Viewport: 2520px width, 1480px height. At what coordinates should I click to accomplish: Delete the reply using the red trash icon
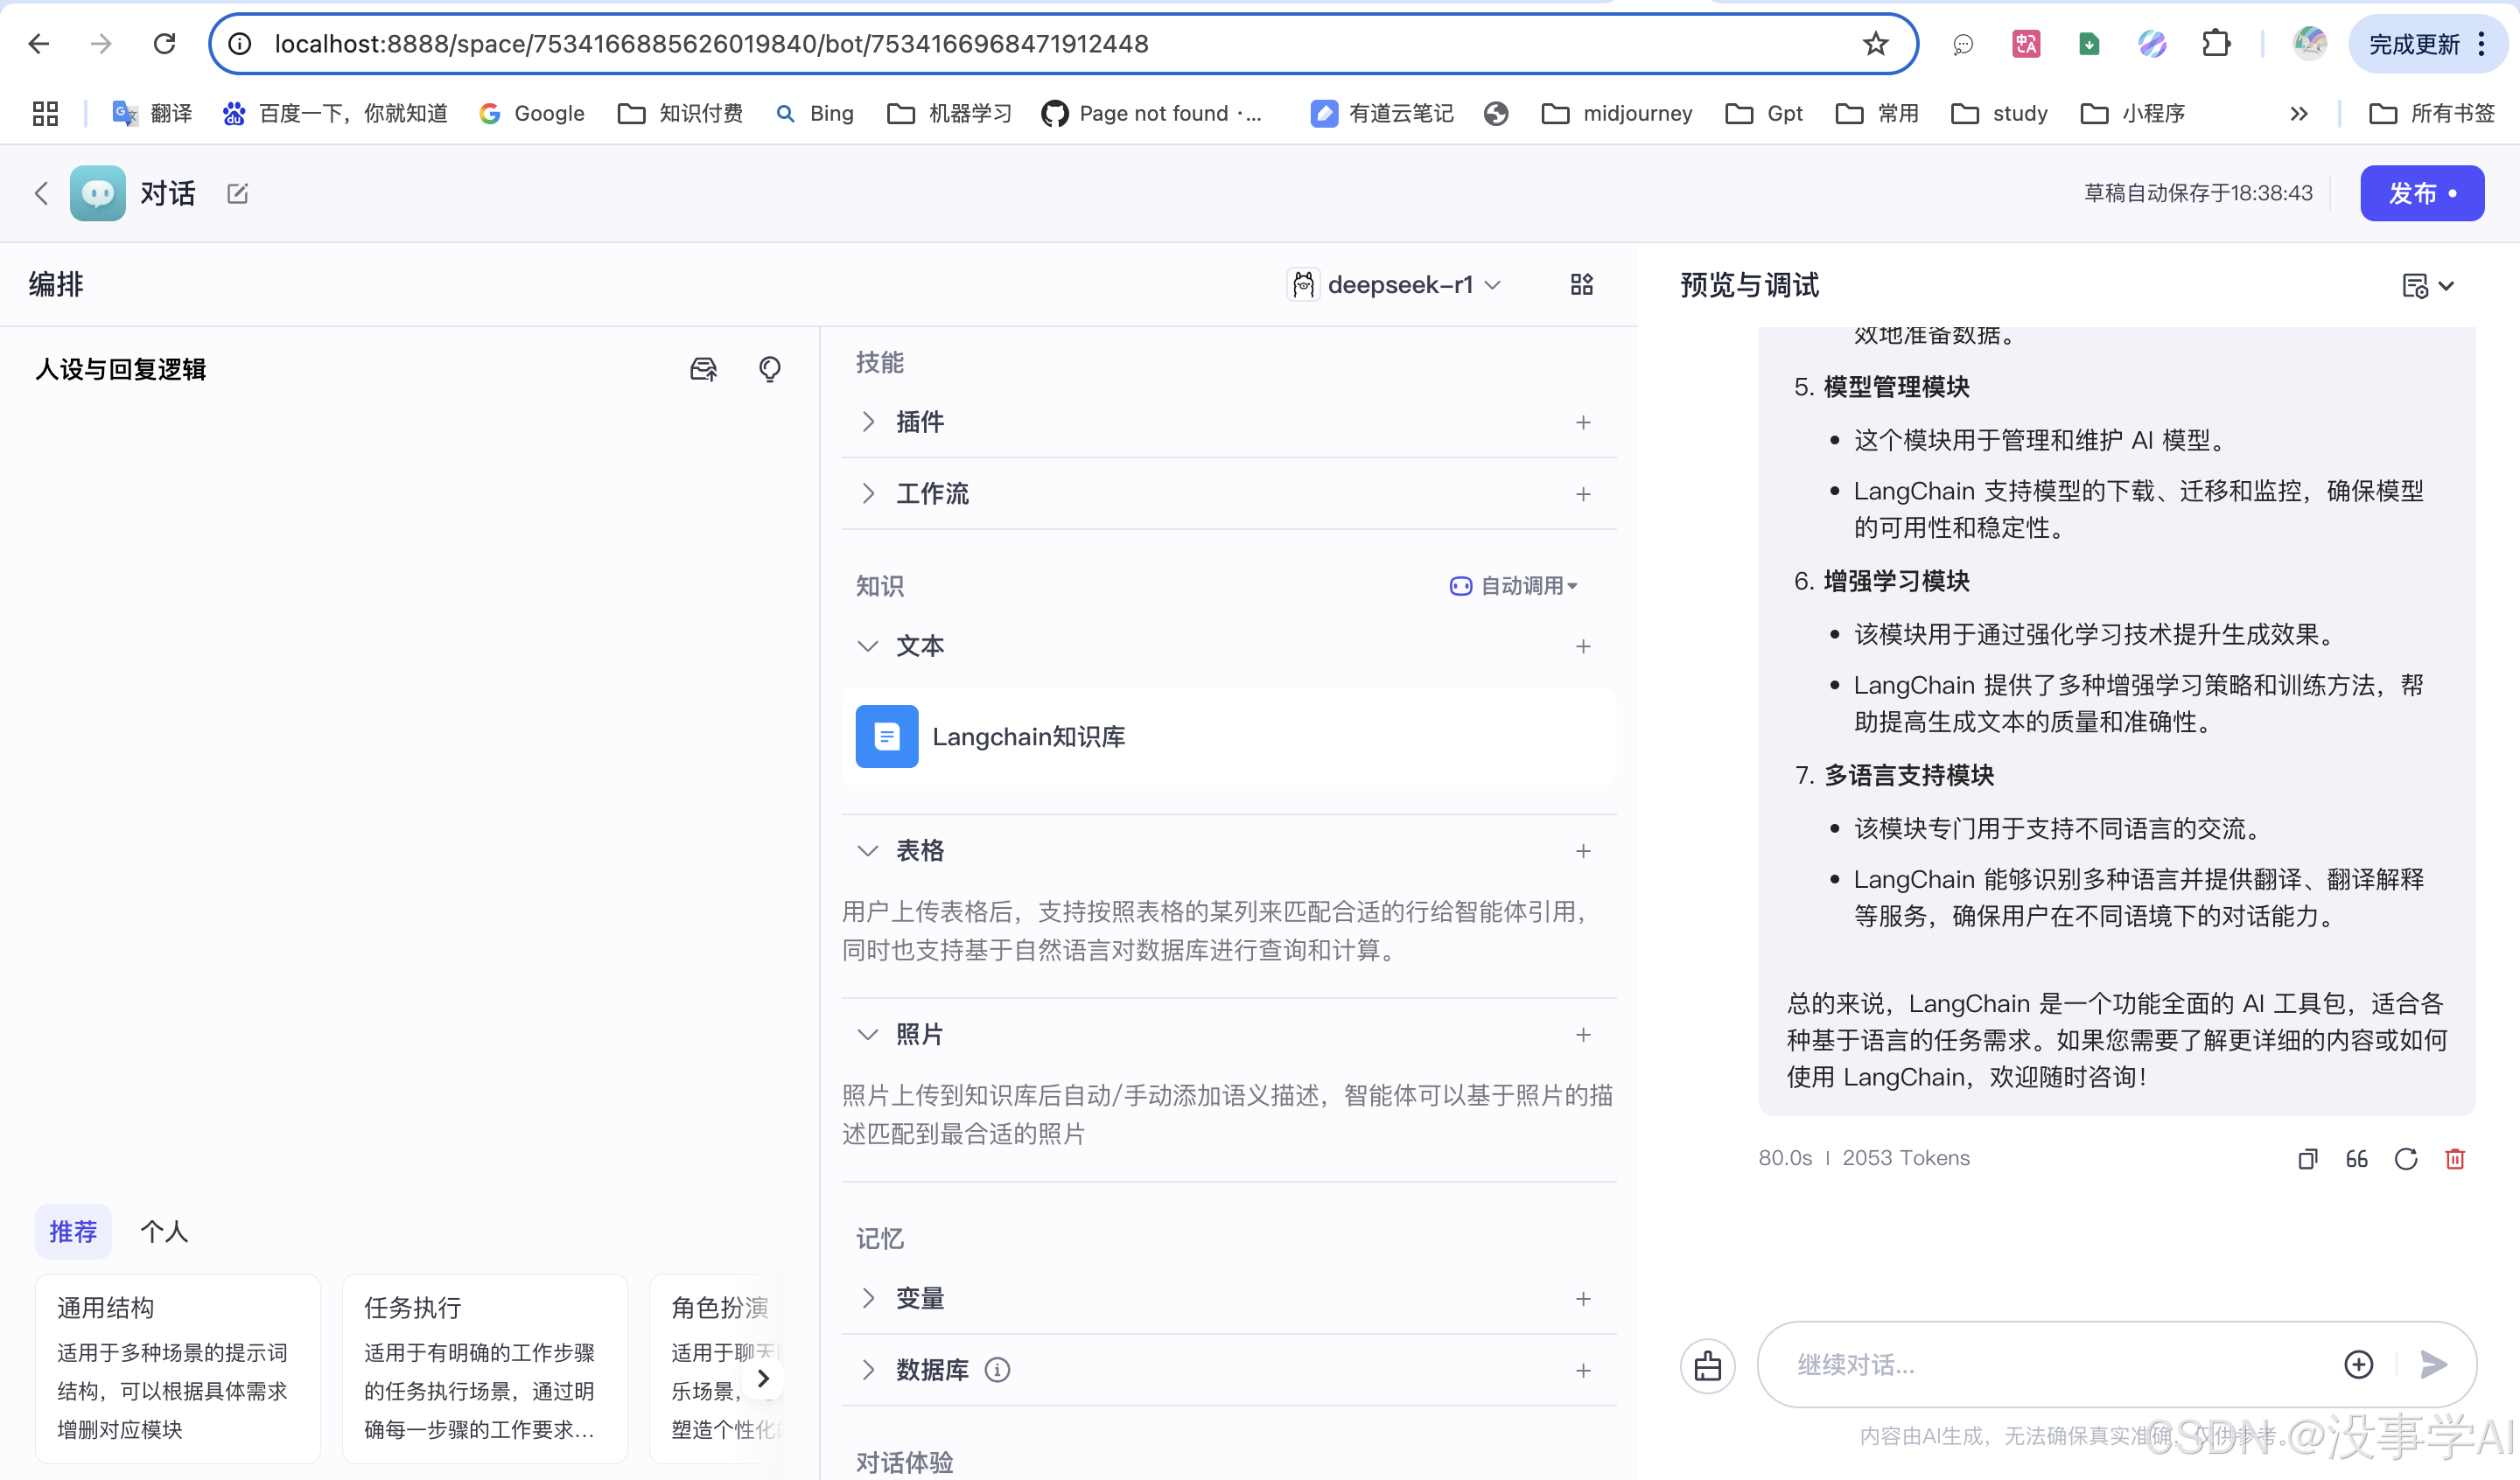pos(2455,1158)
